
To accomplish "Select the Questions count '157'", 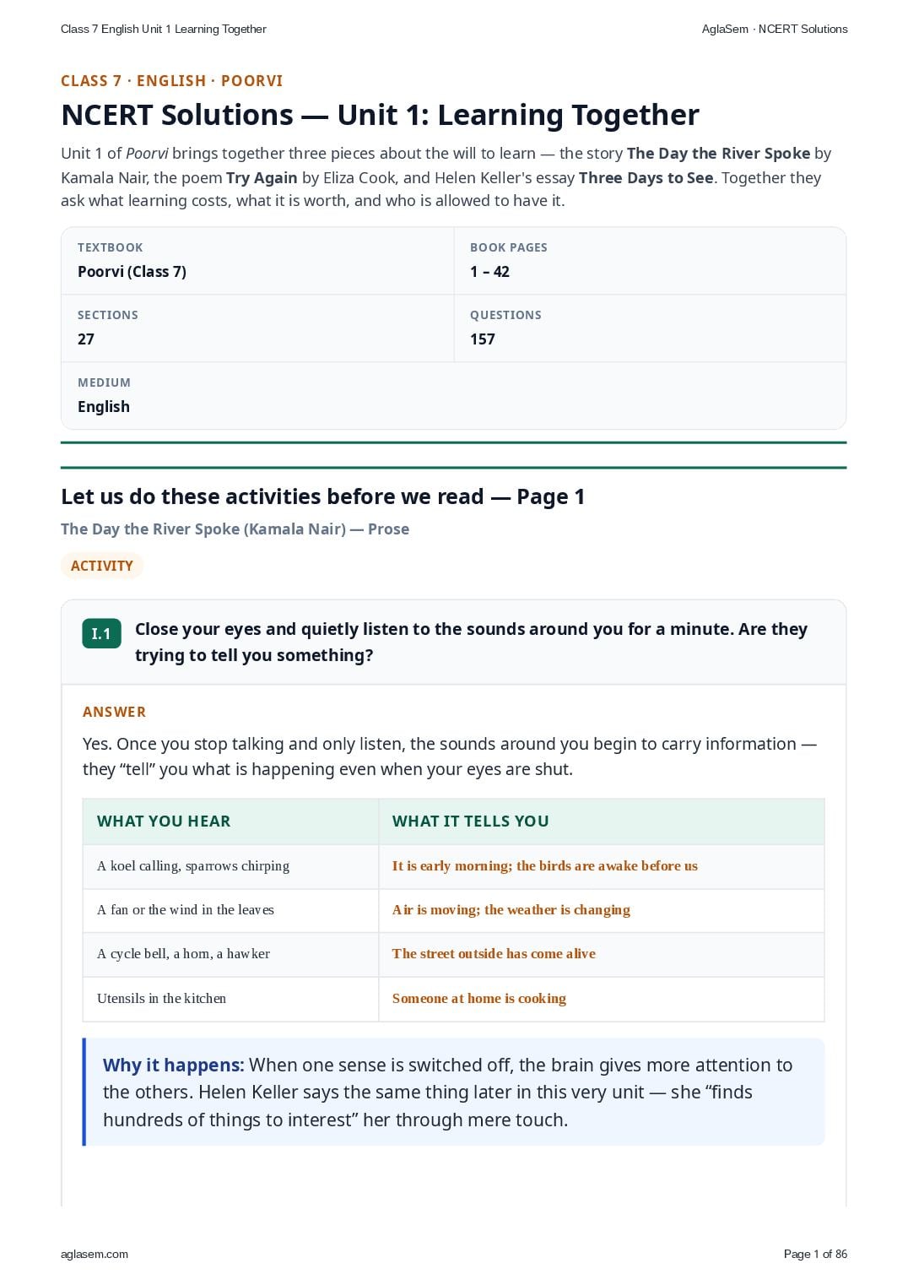I will [x=483, y=339].
